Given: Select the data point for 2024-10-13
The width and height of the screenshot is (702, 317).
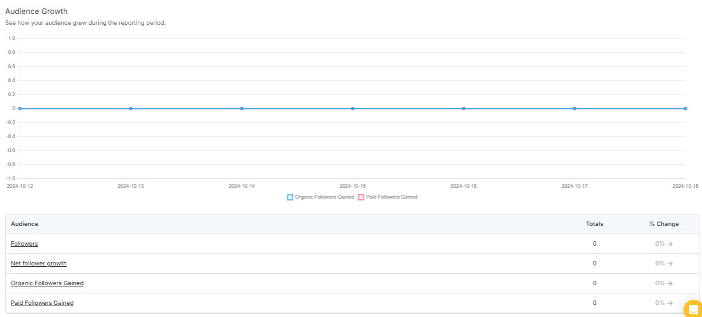Looking at the screenshot, I should click(x=131, y=109).
